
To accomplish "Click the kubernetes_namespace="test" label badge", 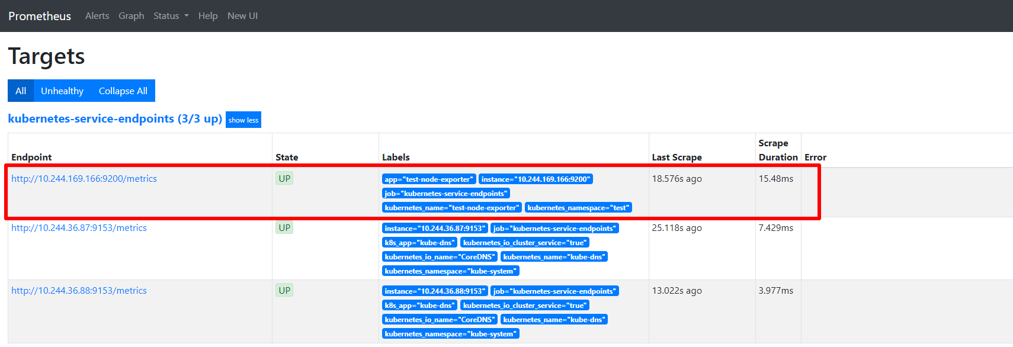I will pos(578,208).
